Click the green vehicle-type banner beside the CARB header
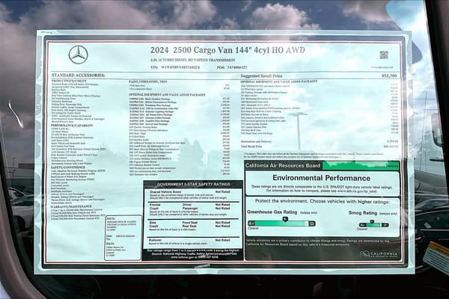 (361, 165)
